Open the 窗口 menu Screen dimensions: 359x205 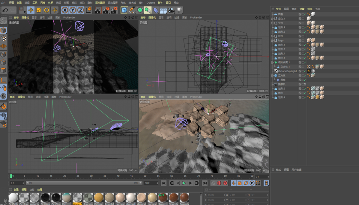(x=168, y=3)
